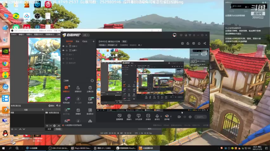Add a phone screen-cast source
Viewport: 270px width, 151px height.
[x=138, y=117]
